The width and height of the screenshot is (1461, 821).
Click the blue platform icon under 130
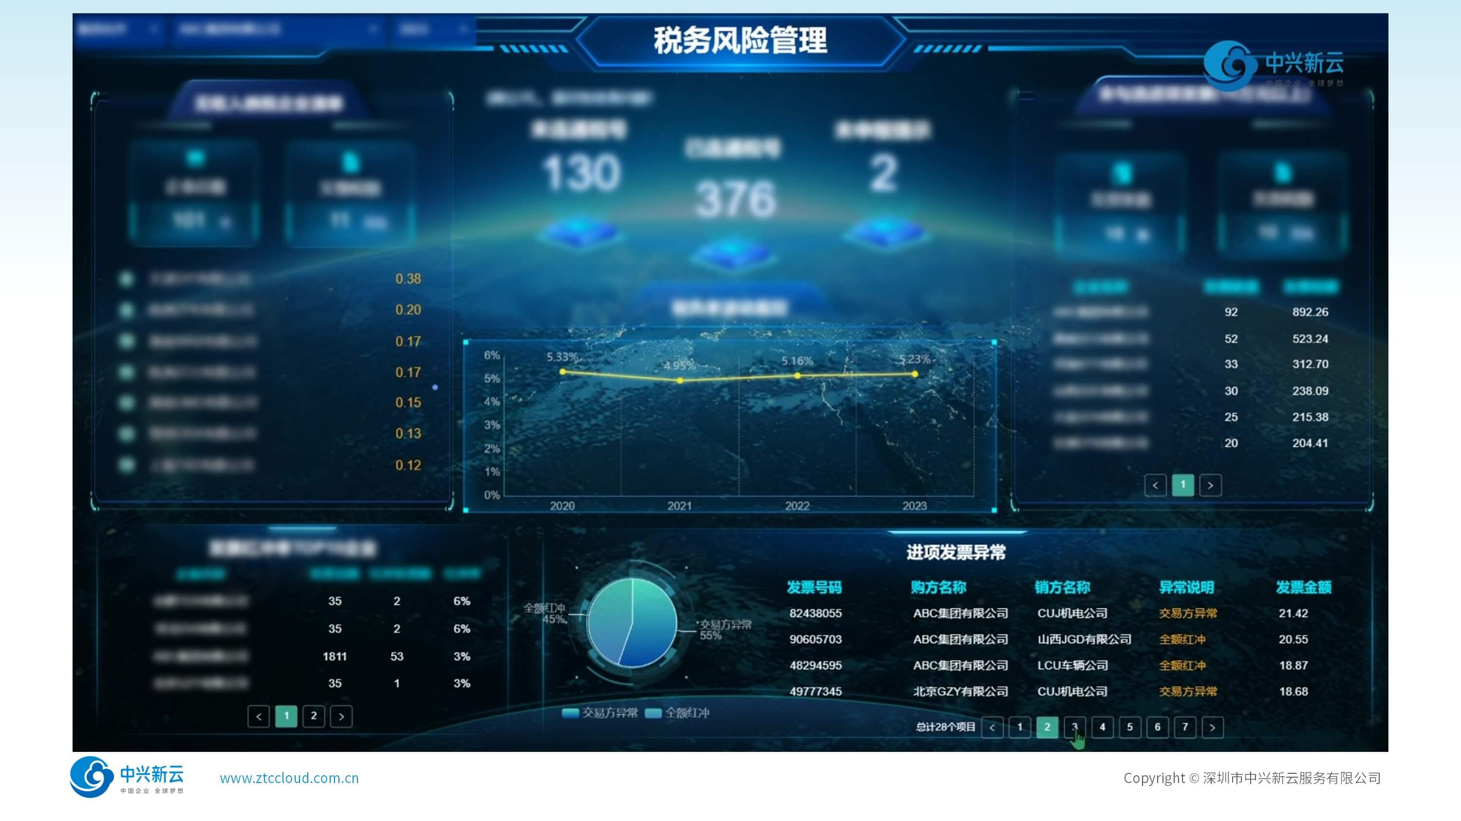pyautogui.click(x=581, y=233)
